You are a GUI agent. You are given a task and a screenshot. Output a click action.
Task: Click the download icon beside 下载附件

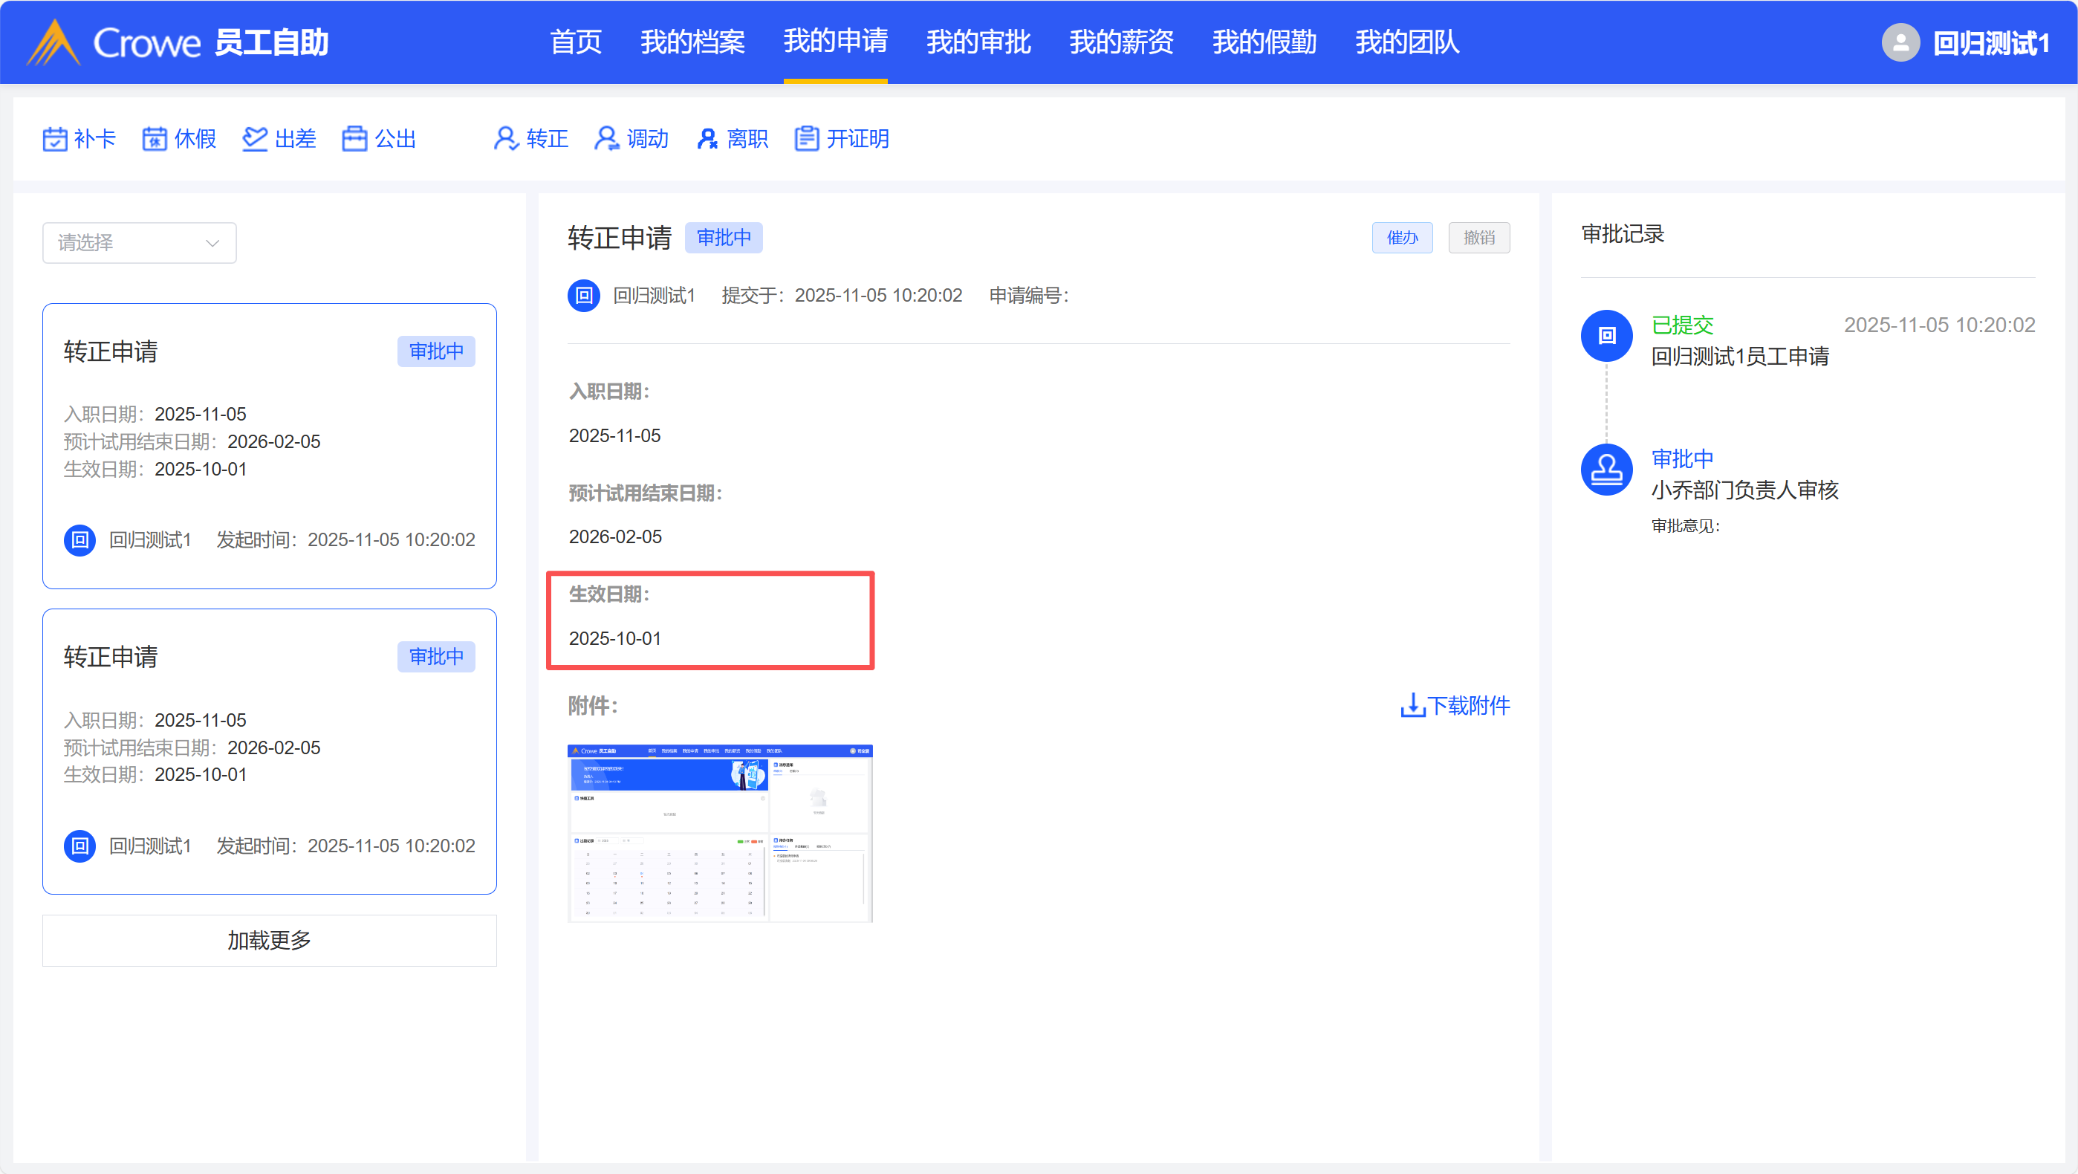[x=1412, y=705]
